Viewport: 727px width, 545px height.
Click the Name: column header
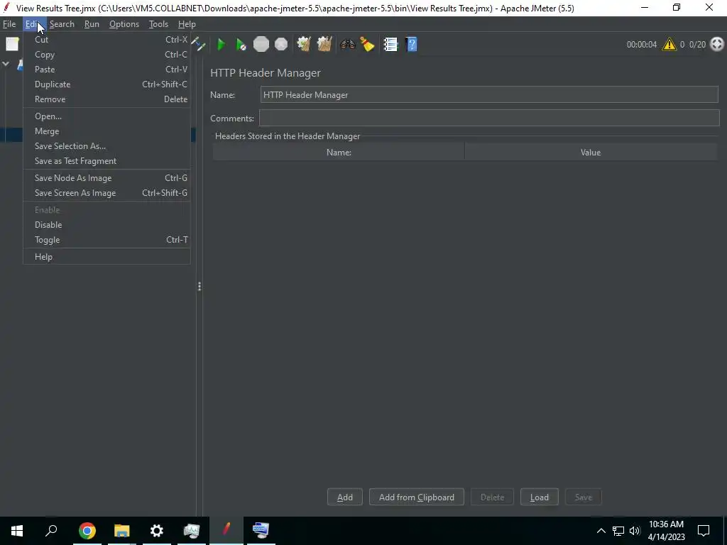click(x=339, y=152)
